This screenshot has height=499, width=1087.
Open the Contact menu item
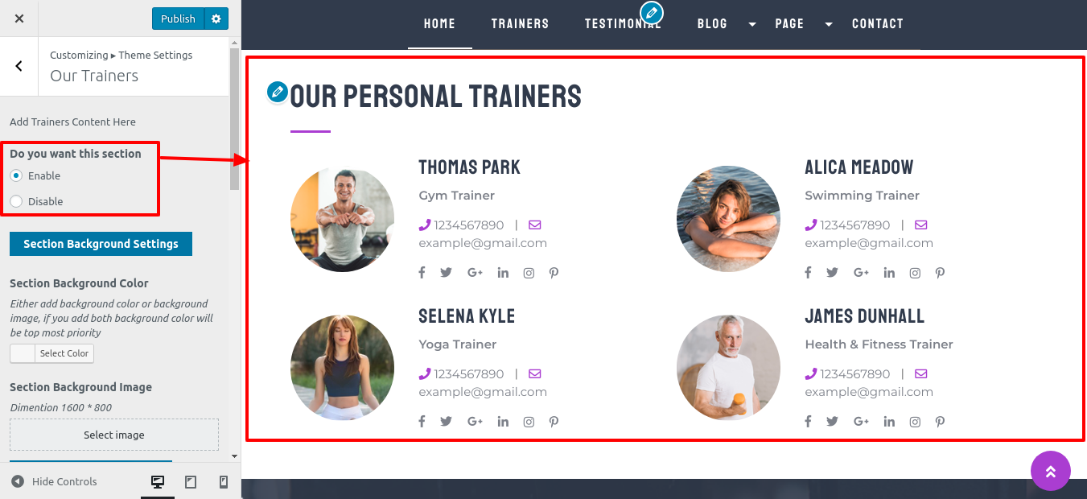(x=878, y=24)
